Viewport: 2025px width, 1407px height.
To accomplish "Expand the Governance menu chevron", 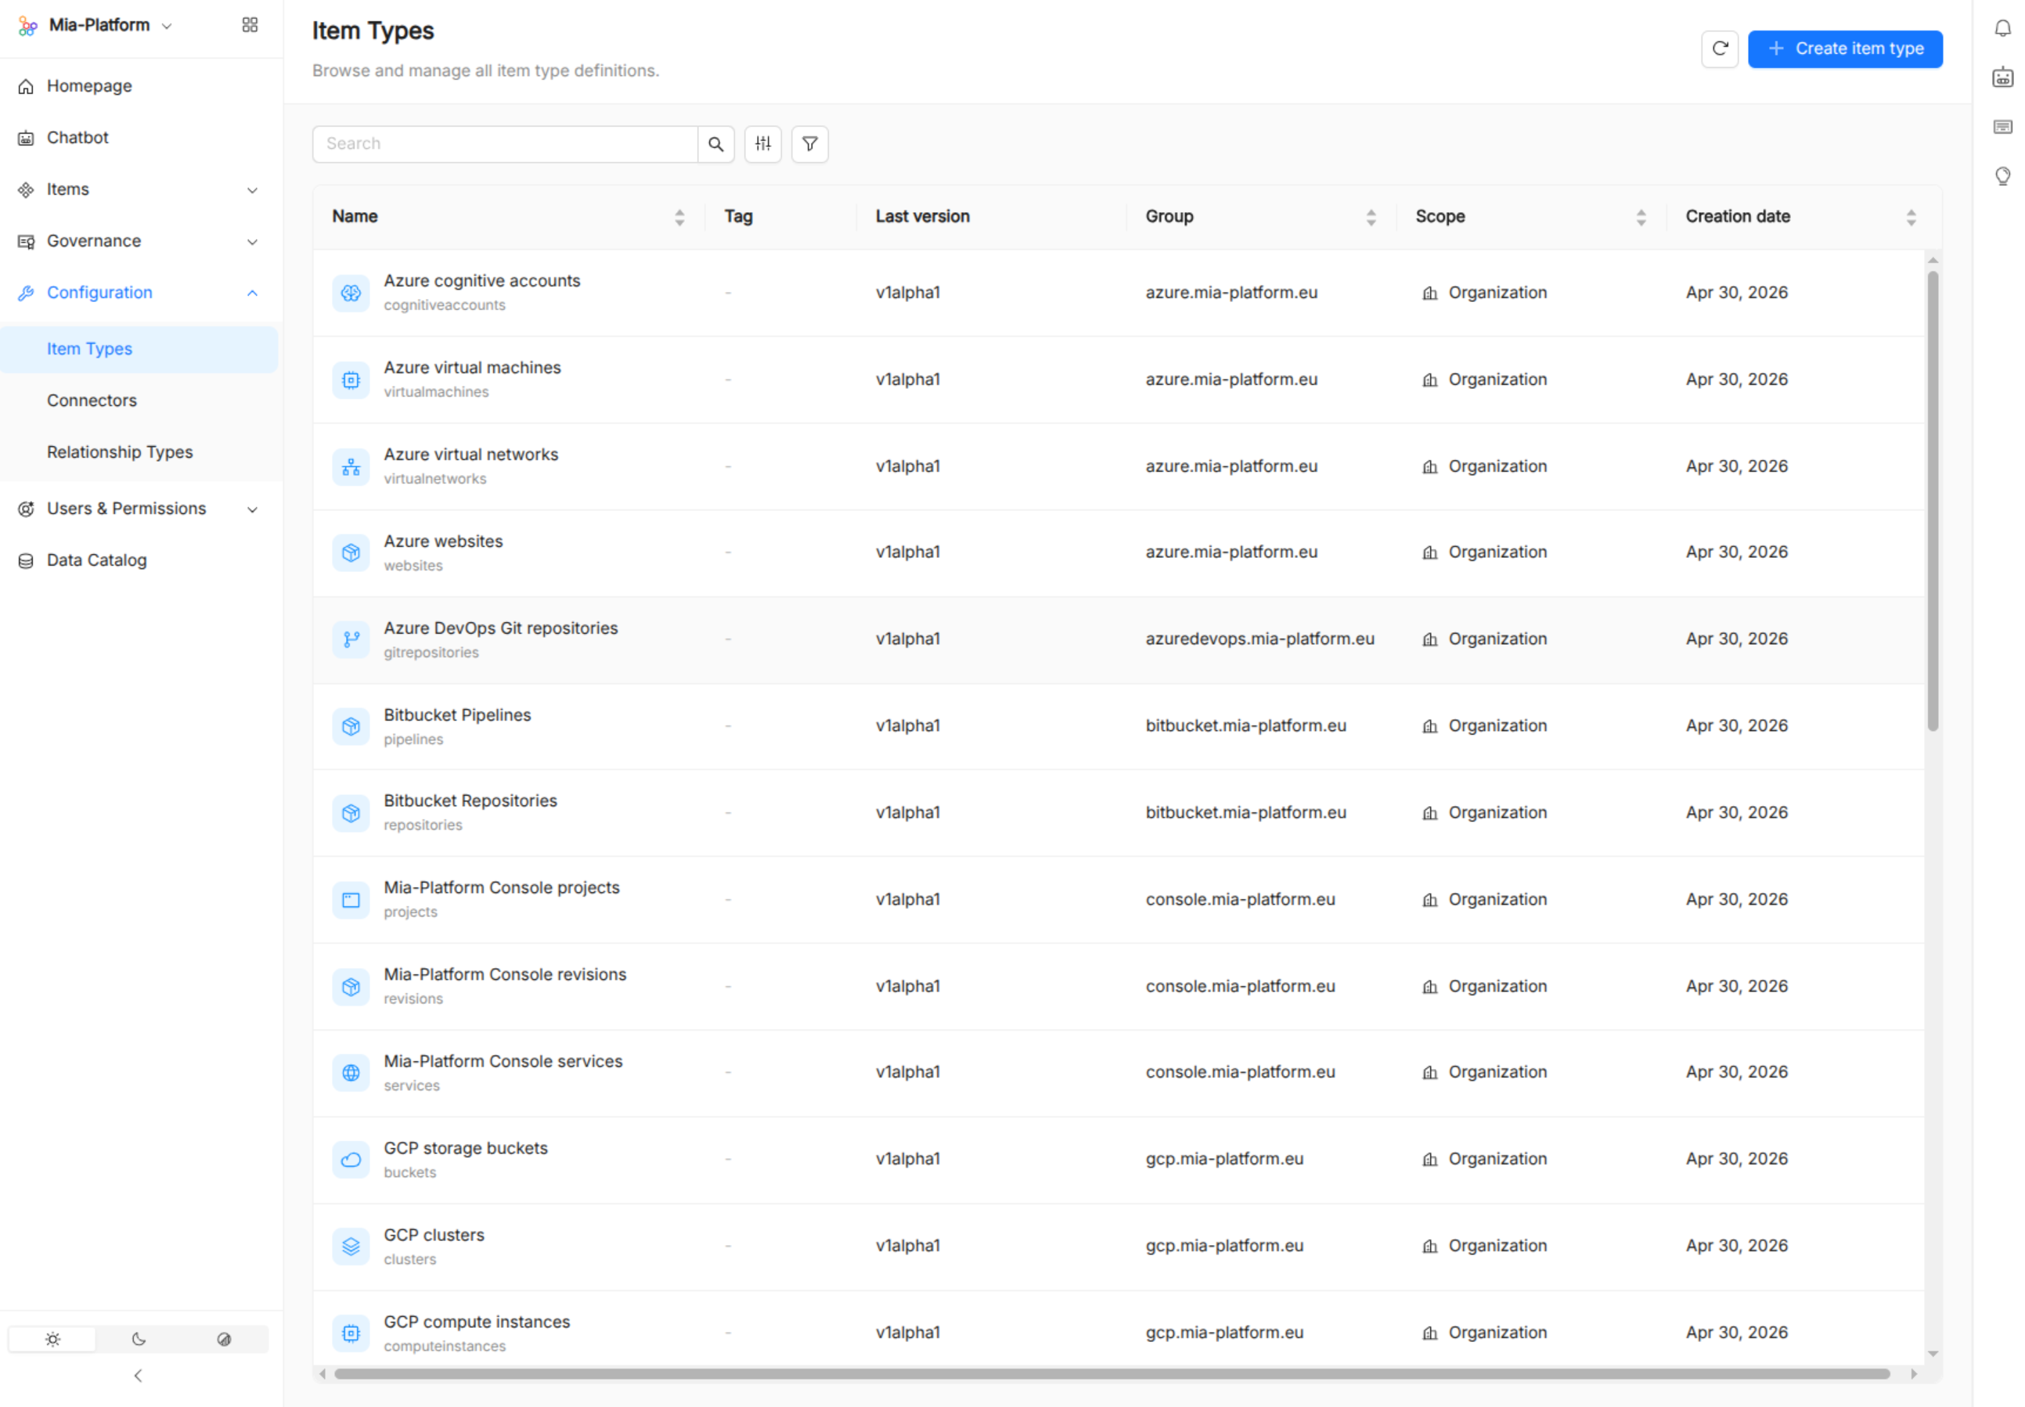I will click(x=252, y=242).
